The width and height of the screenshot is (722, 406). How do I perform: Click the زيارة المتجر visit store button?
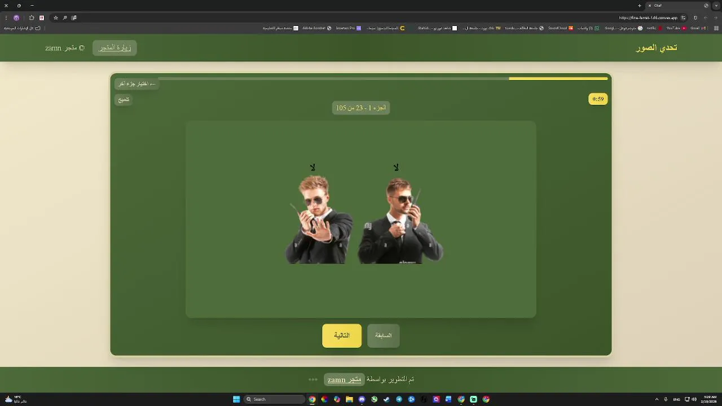pyautogui.click(x=115, y=48)
